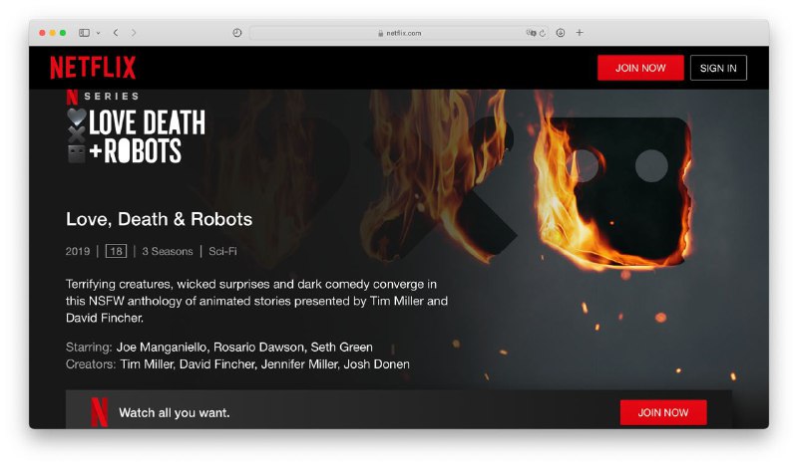Click the Netflix logo in header
Viewport: 798px width, 467px height.
[93, 68]
